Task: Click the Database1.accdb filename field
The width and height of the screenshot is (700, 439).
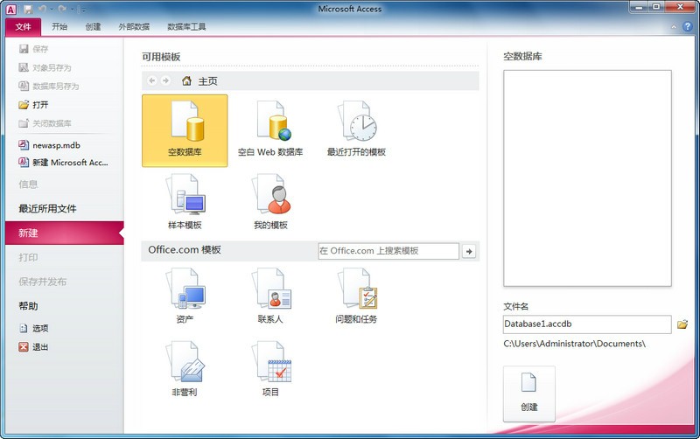Action: coord(587,324)
